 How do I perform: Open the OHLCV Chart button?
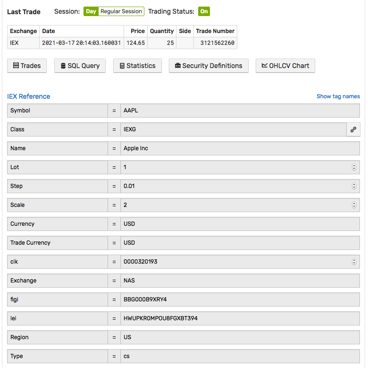[x=285, y=66]
